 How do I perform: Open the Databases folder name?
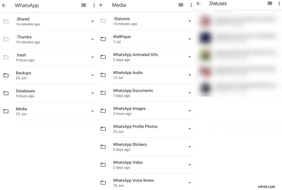(25, 91)
